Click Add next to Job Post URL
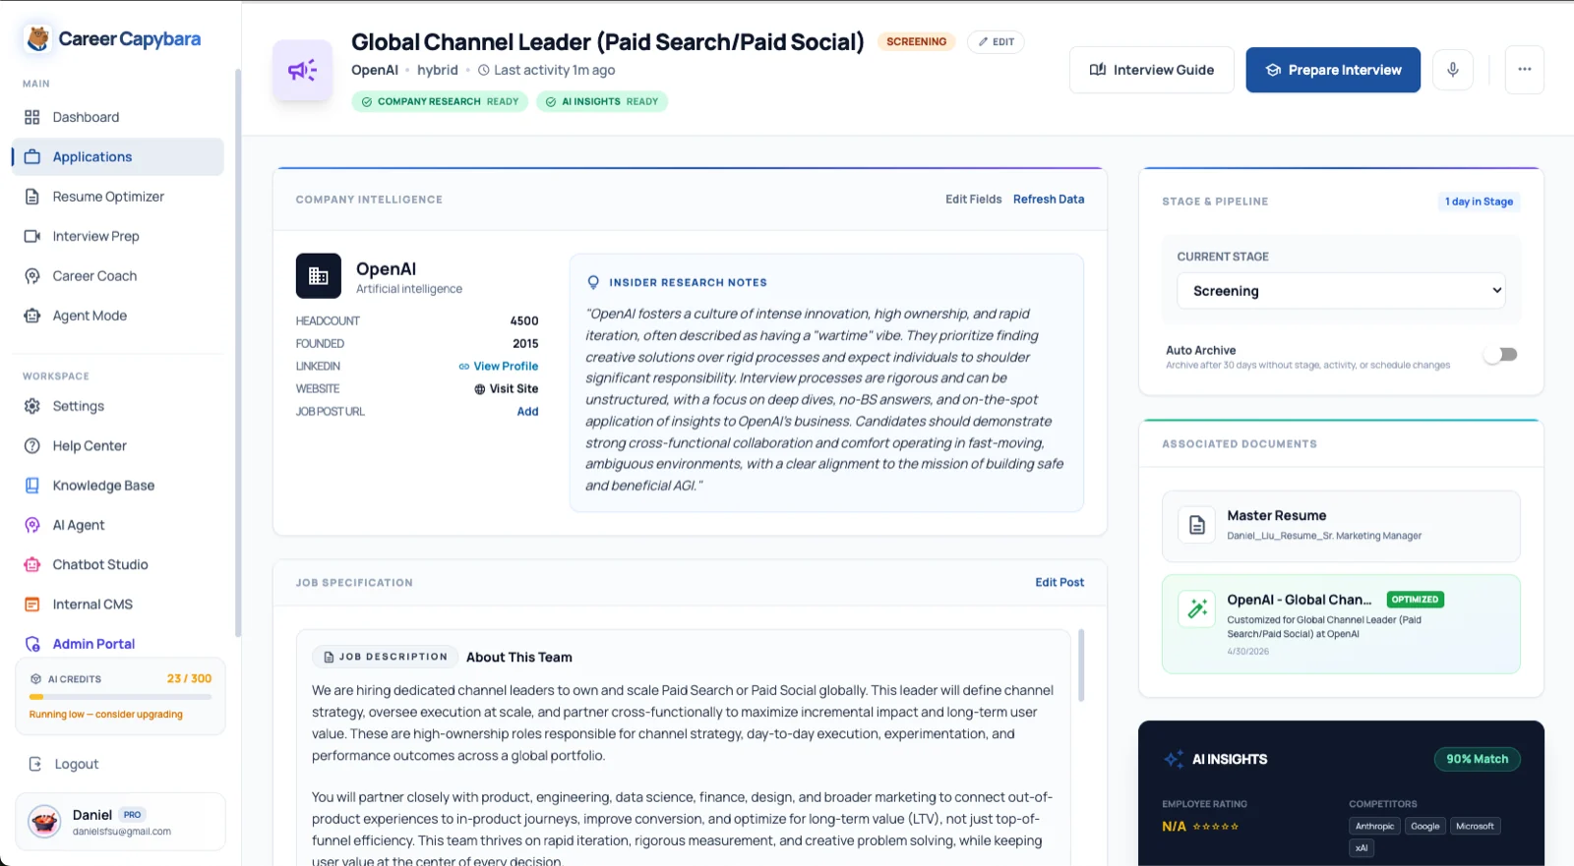 (527, 412)
